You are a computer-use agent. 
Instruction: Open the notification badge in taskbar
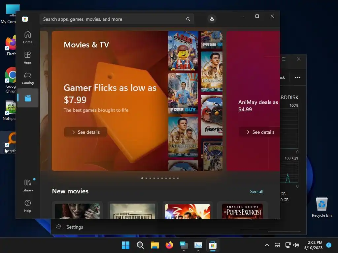329,245
